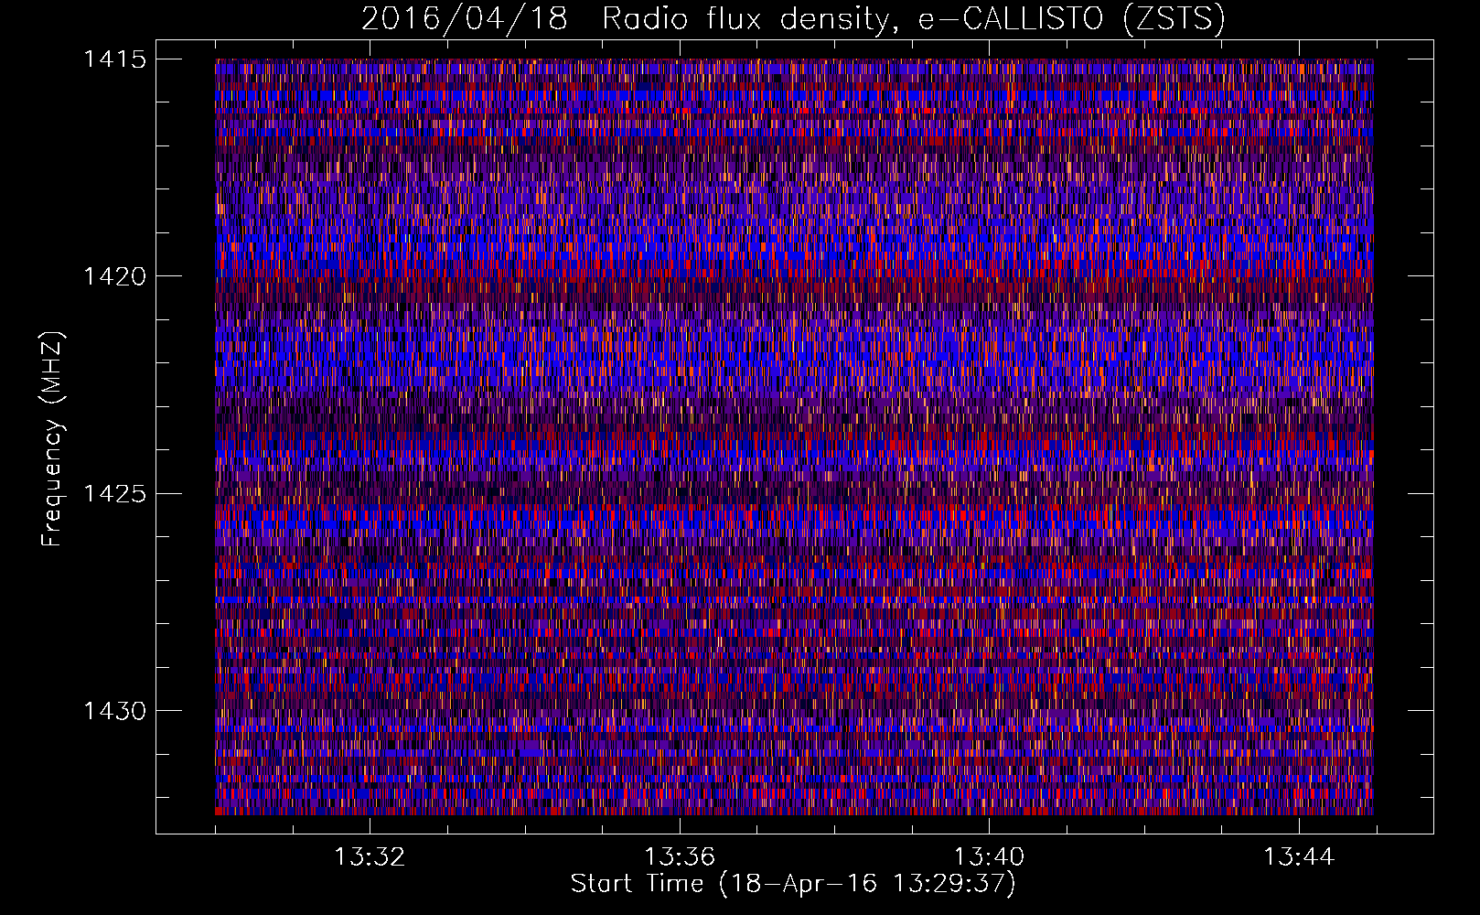Click the 13:40 time tick label
Image resolution: width=1480 pixels, height=915 pixels.
pyautogui.click(x=989, y=857)
